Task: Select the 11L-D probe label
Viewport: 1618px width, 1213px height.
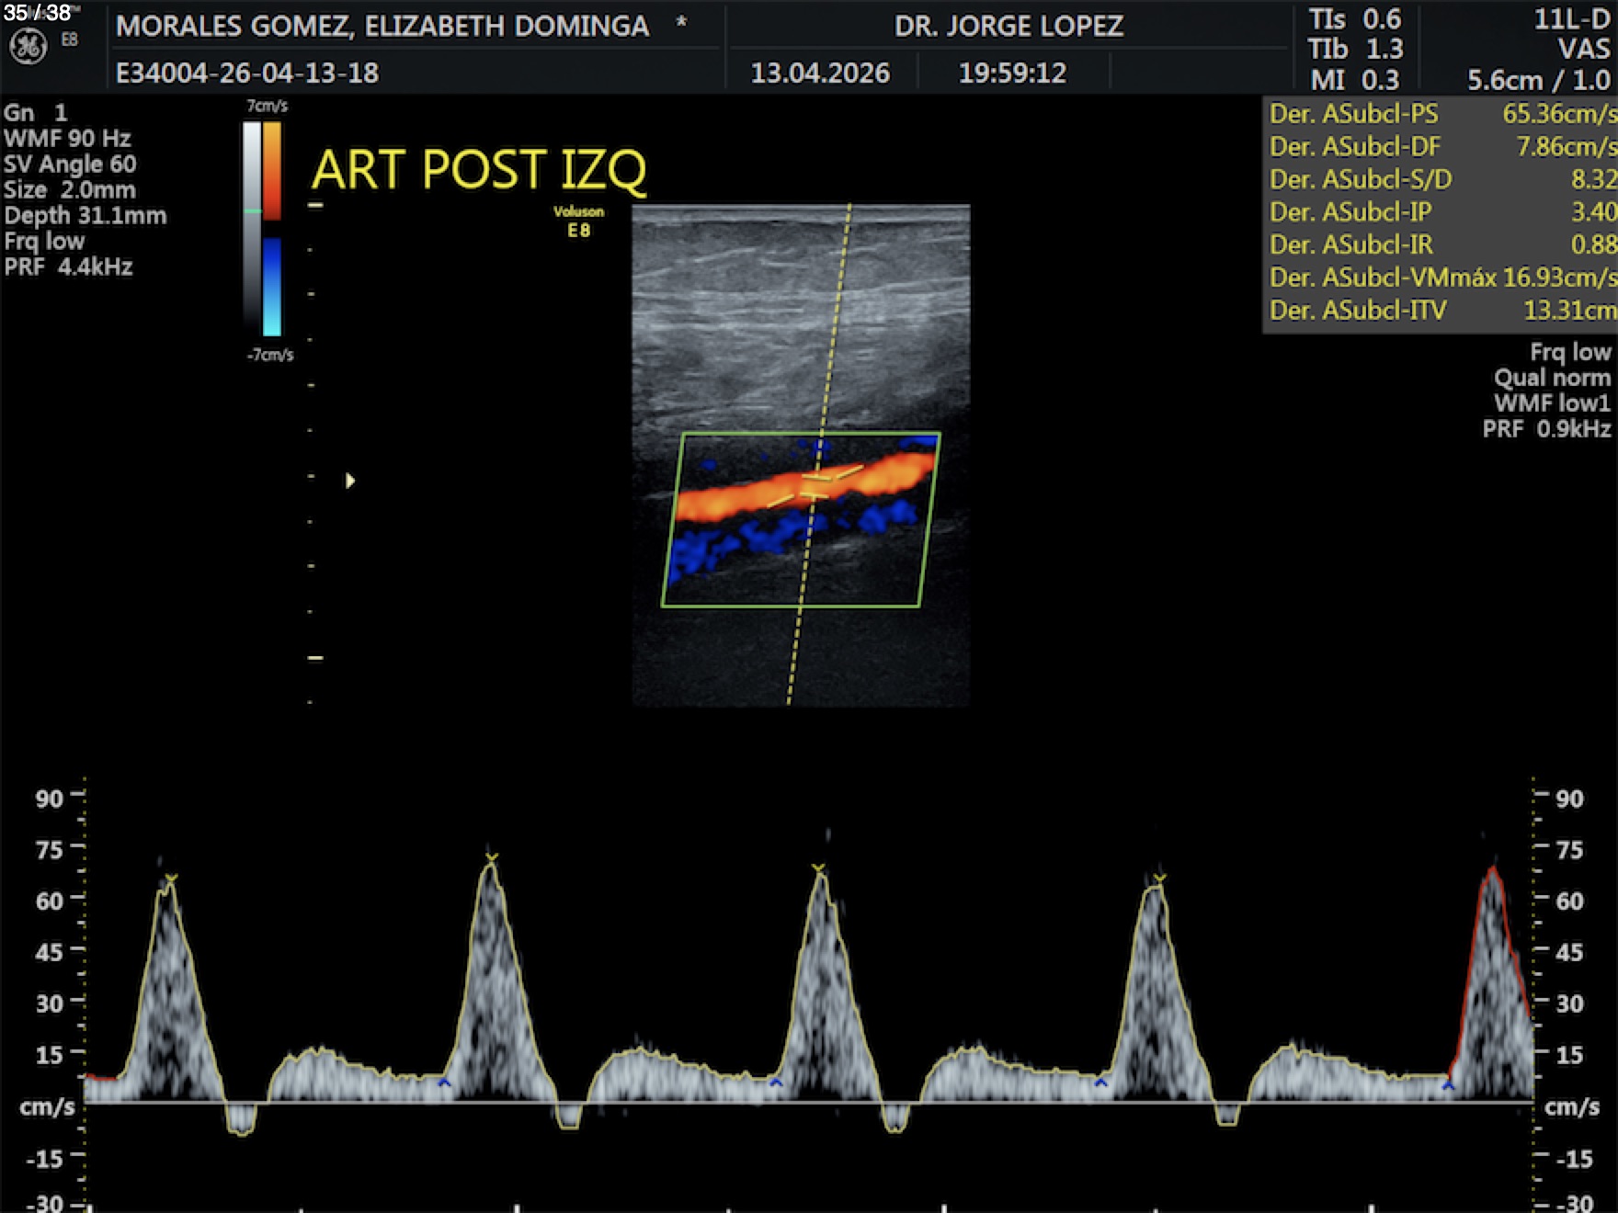Action: tap(1571, 19)
